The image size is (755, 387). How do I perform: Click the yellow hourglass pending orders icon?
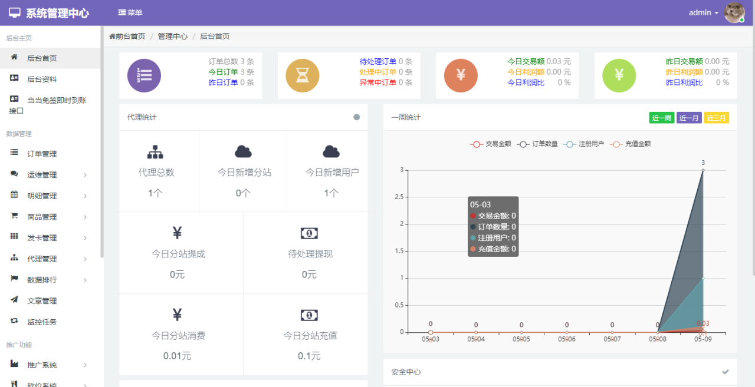click(302, 76)
